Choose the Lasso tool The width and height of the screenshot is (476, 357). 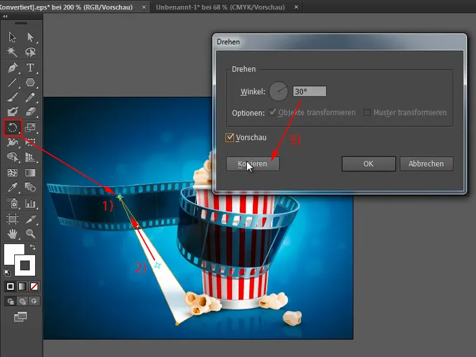30,52
